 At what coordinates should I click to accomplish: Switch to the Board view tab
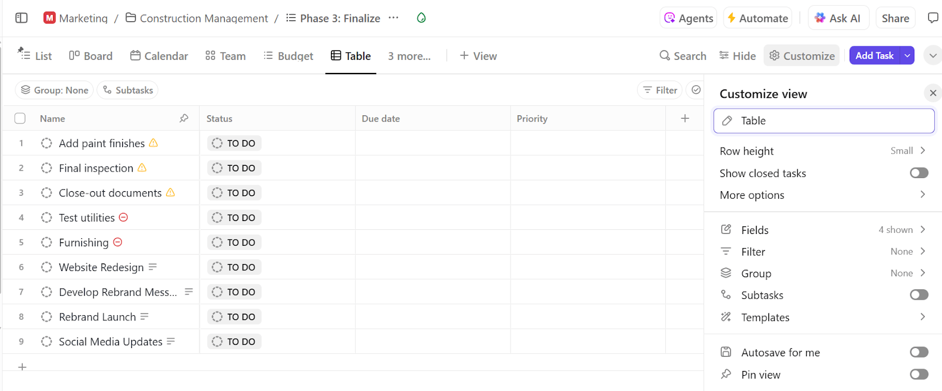[x=91, y=56]
